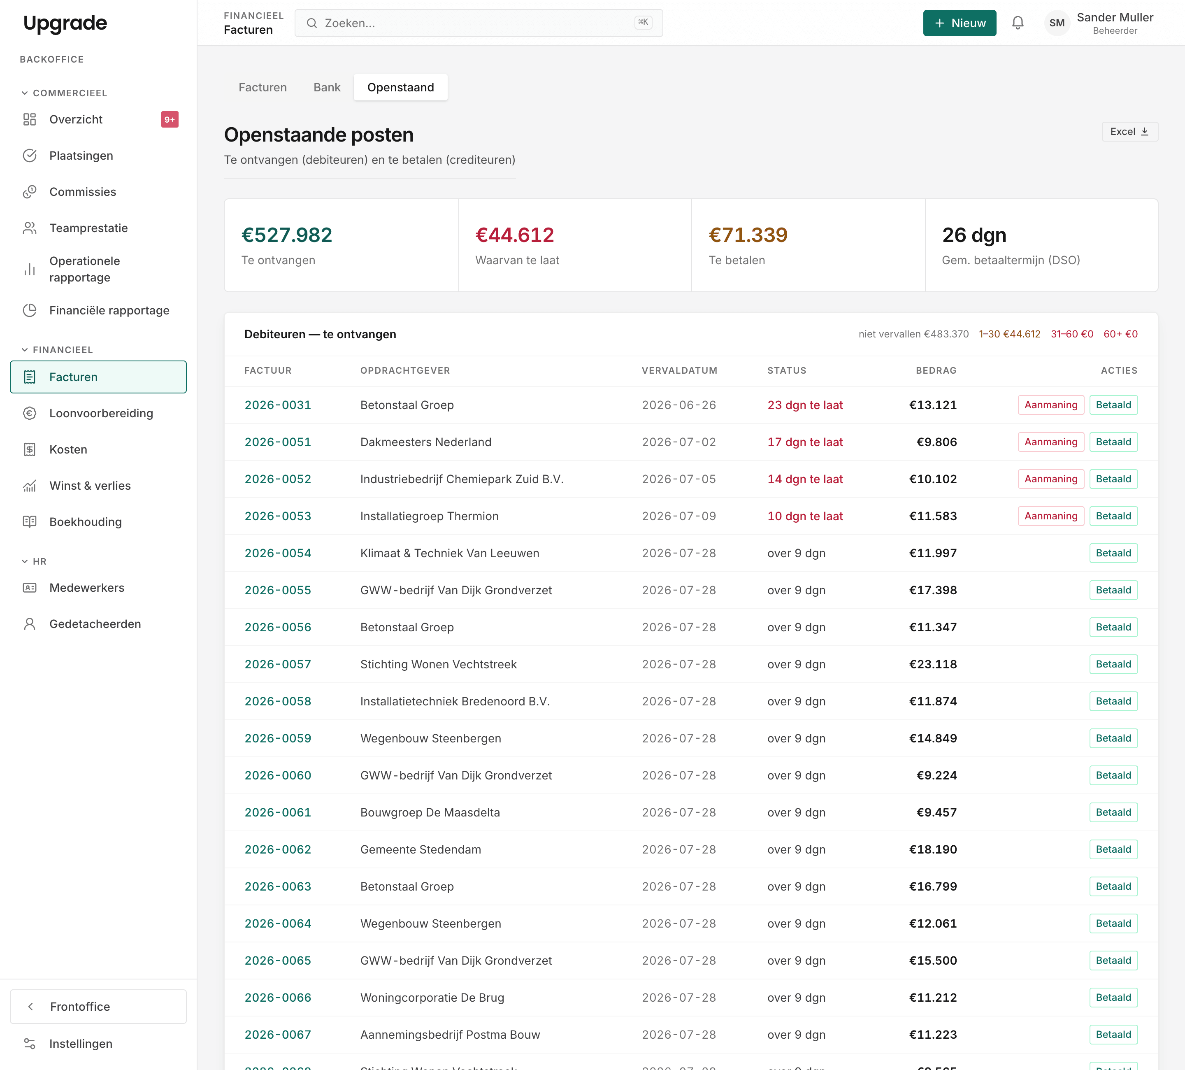Open invoice link 2026-0065

click(277, 961)
